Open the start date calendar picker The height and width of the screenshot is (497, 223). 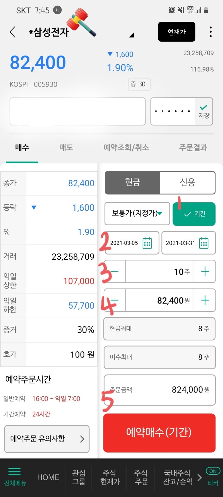coord(147,243)
